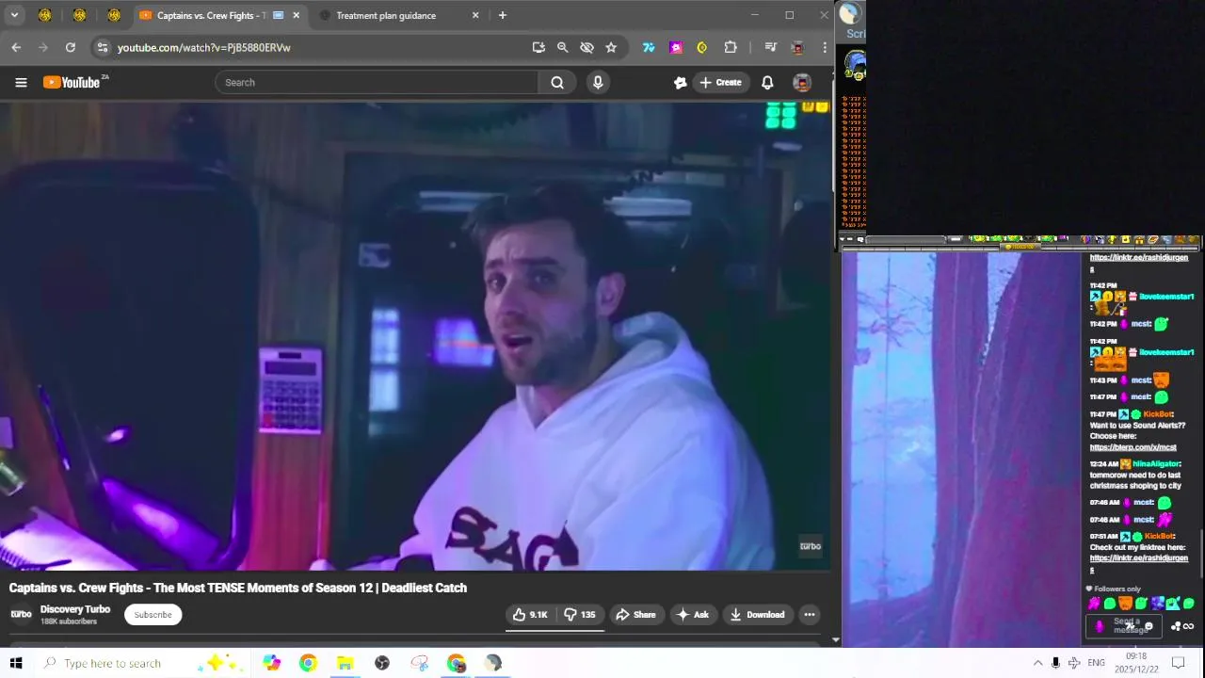Click the Deadliest Catch video title
The height and width of the screenshot is (678, 1205).
(x=238, y=588)
